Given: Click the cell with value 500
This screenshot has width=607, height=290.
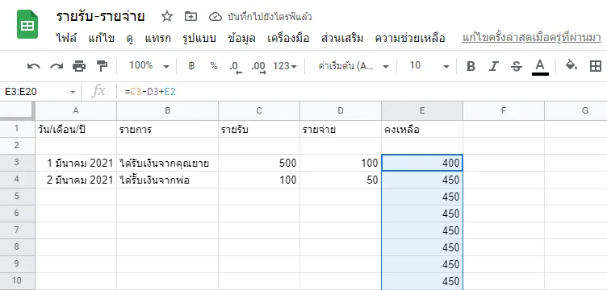Looking at the screenshot, I should (x=259, y=163).
